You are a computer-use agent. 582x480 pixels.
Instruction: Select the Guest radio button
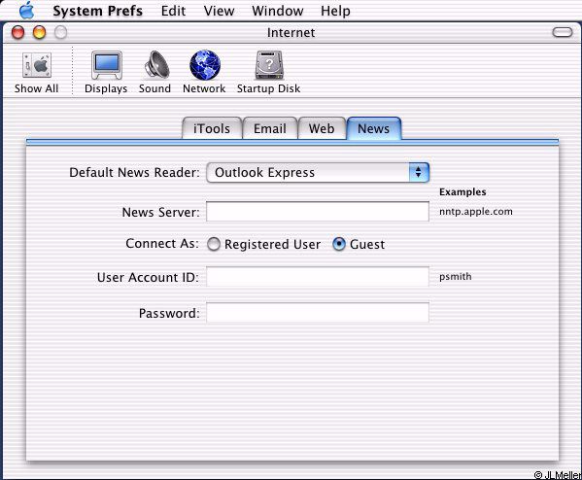click(339, 244)
